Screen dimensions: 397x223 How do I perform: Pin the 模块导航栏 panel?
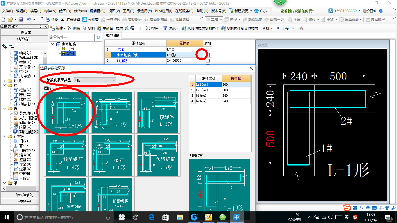41,26
